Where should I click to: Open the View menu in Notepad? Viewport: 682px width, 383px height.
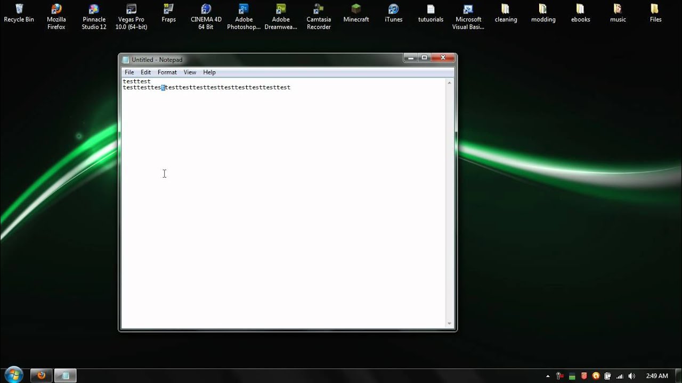[x=190, y=72]
